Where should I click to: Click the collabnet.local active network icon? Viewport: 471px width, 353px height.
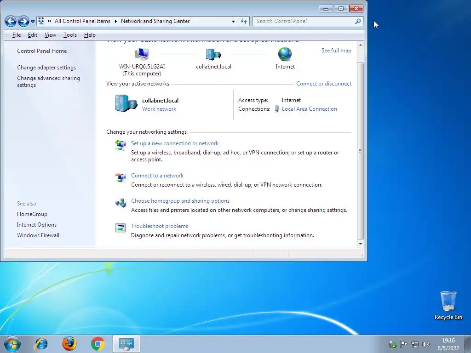click(126, 103)
